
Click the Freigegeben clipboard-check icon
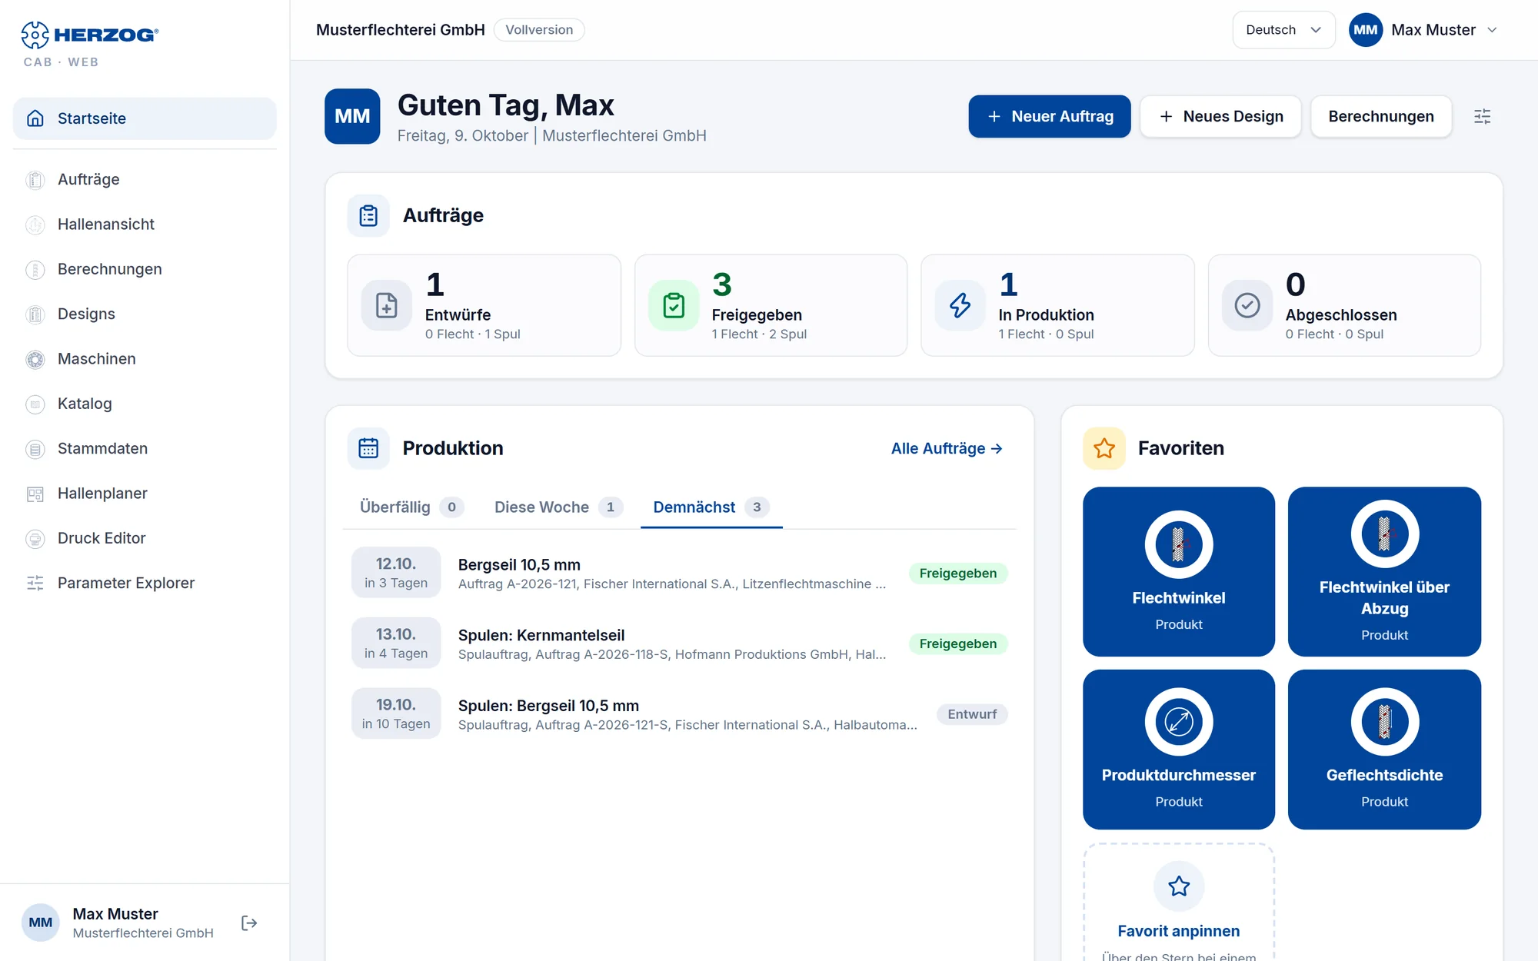click(x=674, y=305)
